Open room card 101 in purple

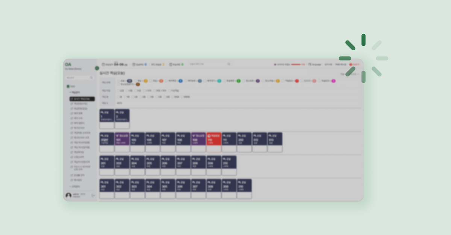122,142
